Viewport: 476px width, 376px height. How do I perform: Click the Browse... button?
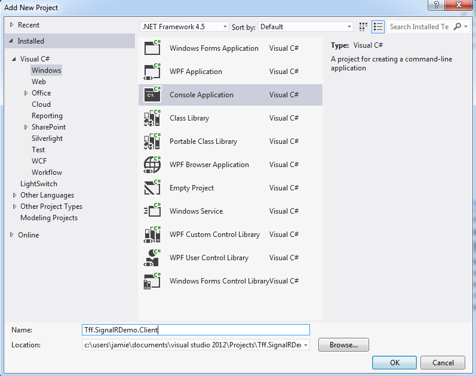pyautogui.click(x=343, y=345)
